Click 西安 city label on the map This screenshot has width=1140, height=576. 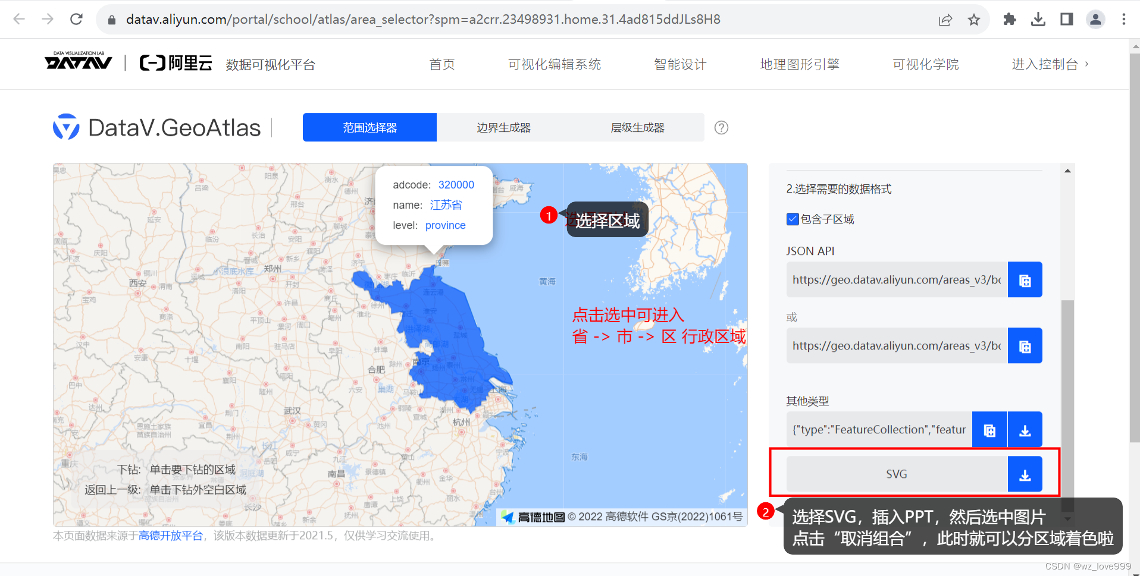[137, 284]
